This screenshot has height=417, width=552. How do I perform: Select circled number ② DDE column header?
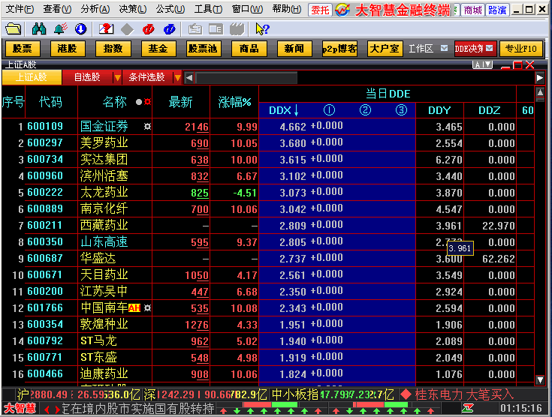tap(366, 110)
